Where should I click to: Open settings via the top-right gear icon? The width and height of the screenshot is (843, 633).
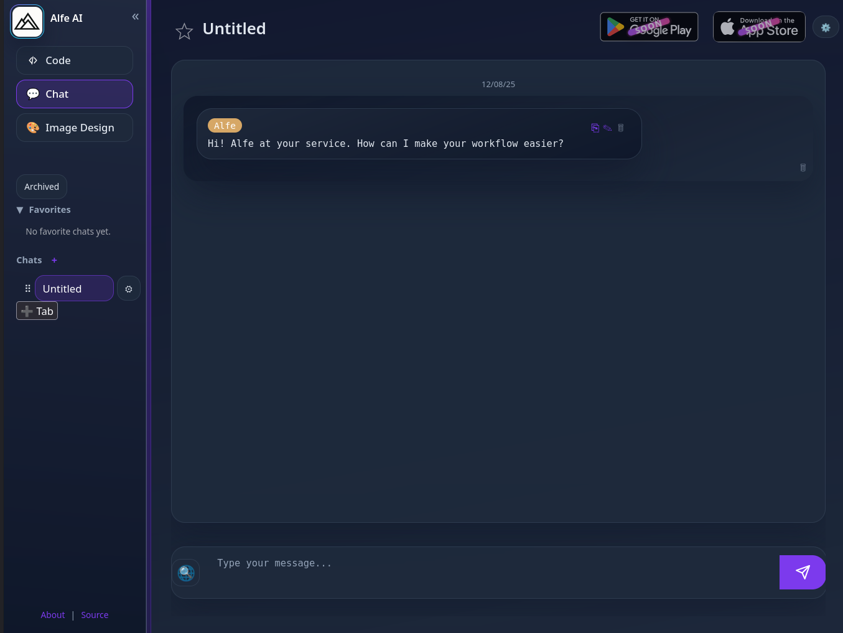click(x=826, y=27)
